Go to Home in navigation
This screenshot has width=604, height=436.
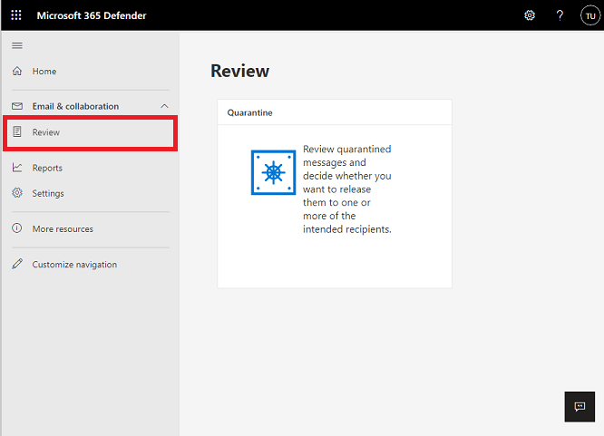(x=44, y=72)
